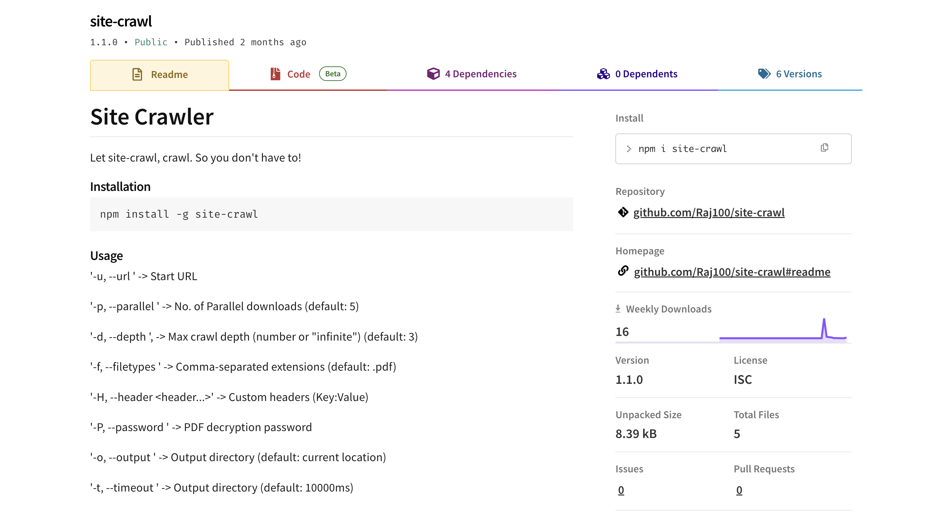Open the github.com/Raj100/site-crawl repository link
Image resolution: width=951 pixels, height=512 pixels.
click(x=709, y=212)
